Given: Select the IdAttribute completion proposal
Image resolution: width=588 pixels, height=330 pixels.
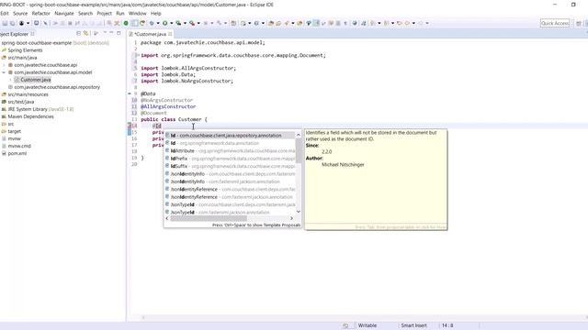Looking at the screenshot, I should point(230,150).
